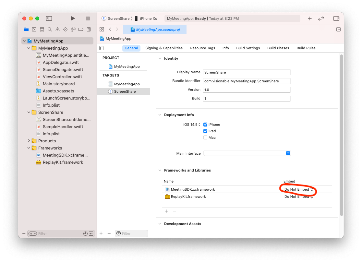Open the related items grid menu
The image size is (362, 262).
pyautogui.click(x=102, y=29)
